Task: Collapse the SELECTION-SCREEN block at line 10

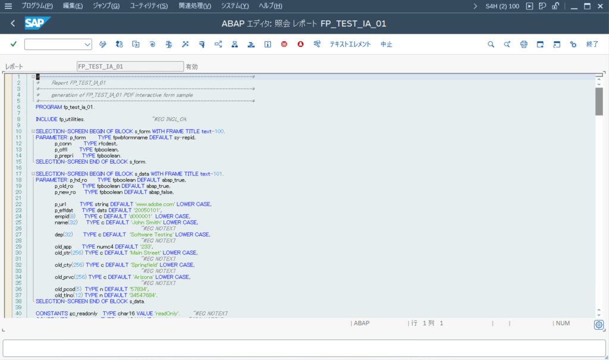Action: (x=33, y=131)
